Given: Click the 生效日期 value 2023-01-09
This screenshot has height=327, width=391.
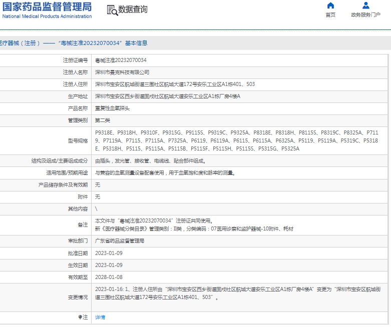Looking at the screenshot, I should pyautogui.click(x=109, y=265).
